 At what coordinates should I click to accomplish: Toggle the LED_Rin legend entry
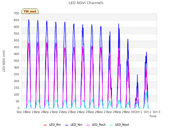52,125
